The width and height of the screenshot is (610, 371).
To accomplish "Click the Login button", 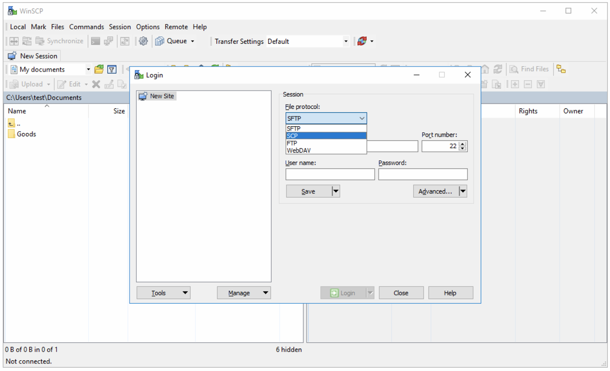I will 343,293.
